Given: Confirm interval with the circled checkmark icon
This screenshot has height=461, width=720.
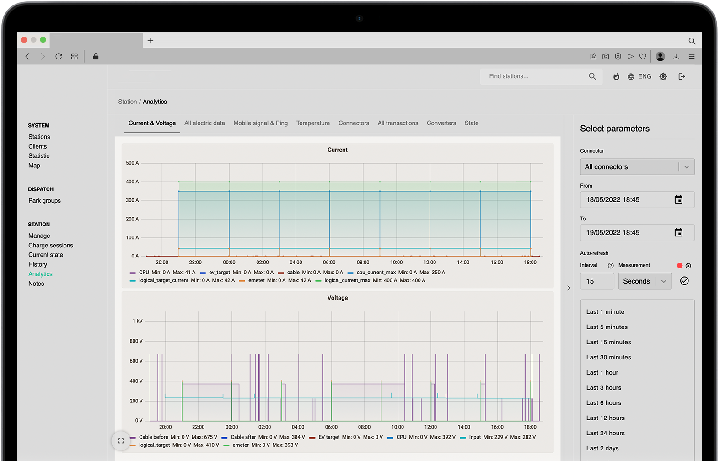Looking at the screenshot, I should pos(684,281).
